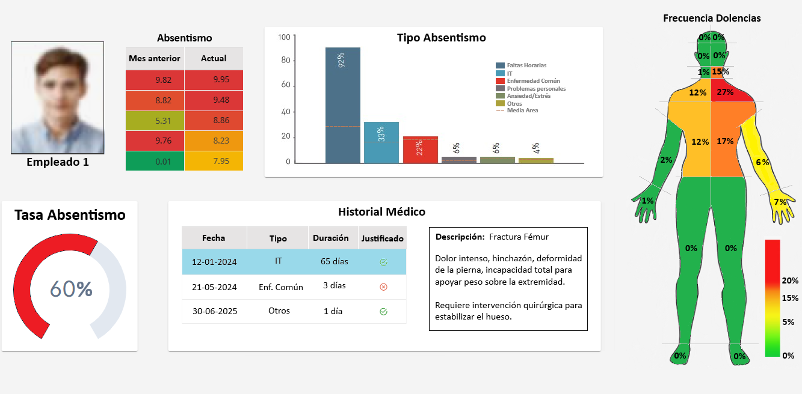802x394 pixels.
Task: Click the red cross icon for 21-05-2024
Action: 383,287
